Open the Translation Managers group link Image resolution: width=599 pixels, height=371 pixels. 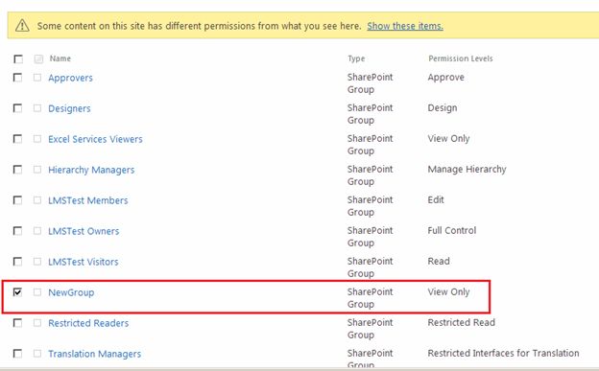94,354
